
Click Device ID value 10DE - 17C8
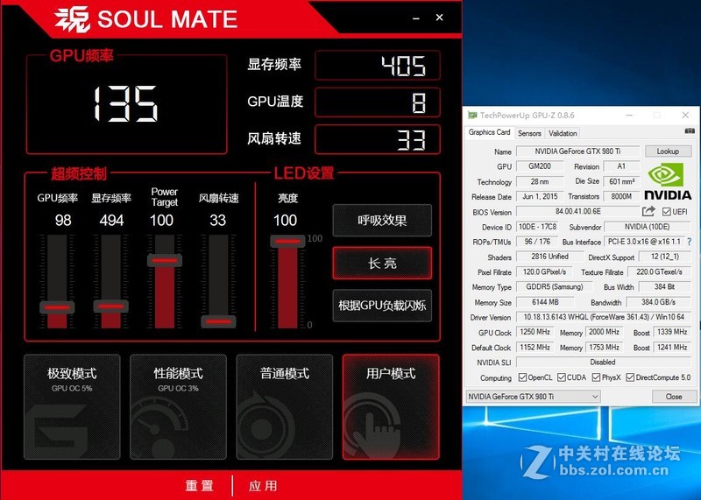[x=537, y=227]
